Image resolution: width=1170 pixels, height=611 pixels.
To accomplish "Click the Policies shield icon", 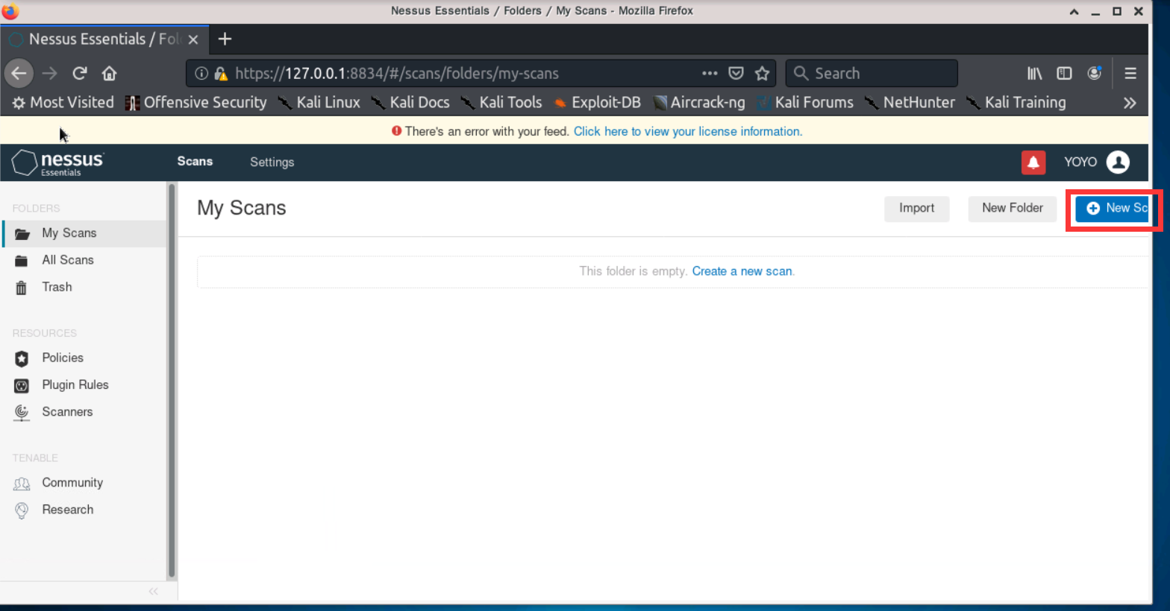I will 22,358.
